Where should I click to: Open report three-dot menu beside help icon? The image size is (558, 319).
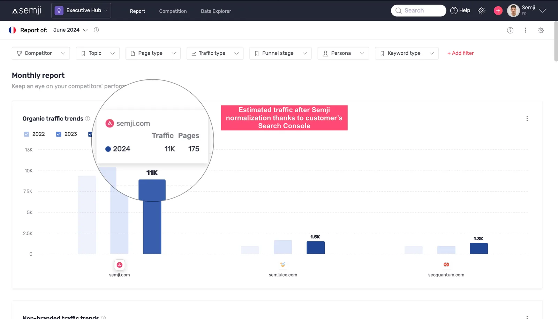click(526, 30)
